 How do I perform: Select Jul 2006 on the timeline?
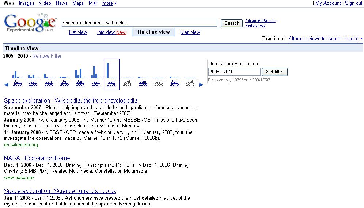65,83
